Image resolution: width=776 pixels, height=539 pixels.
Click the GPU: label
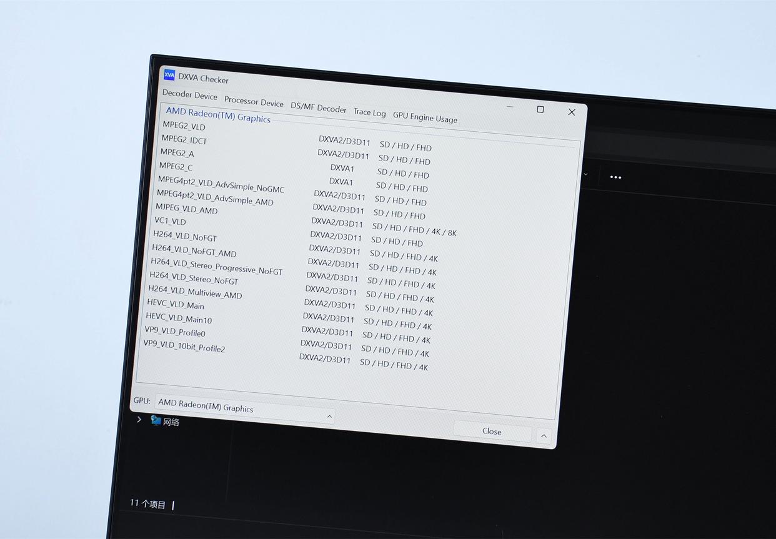142,400
